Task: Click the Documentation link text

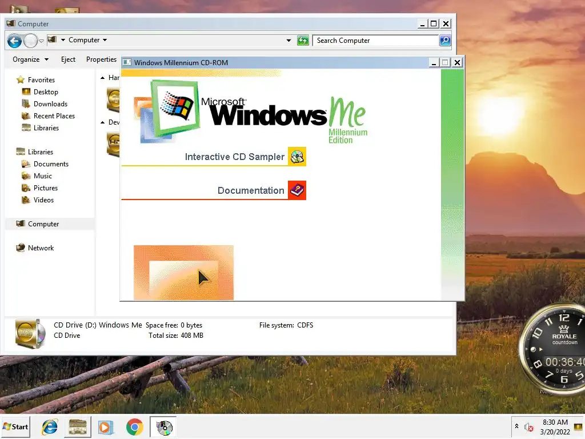Action: point(251,190)
